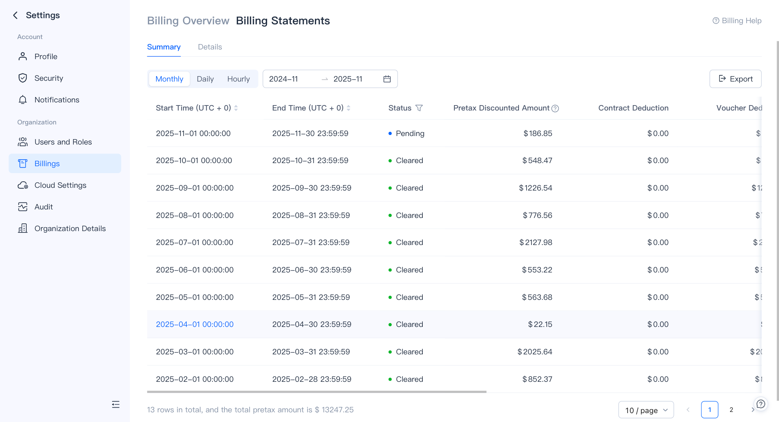Open the Profile settings via its icon
This screenshot has height=422, width=779.
[x=22, y=56]
